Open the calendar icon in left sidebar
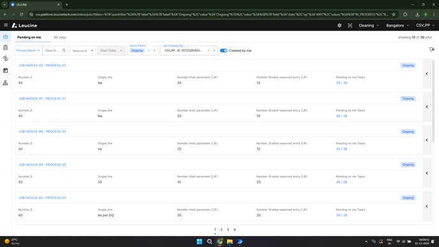Image resolution: width=439 pixels, height=247 pixels. (x=5, y=71)
